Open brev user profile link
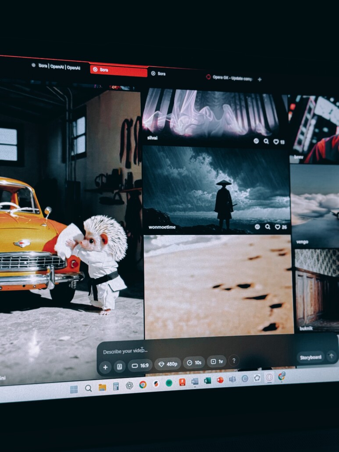339x452 pixels. (299, 157)
